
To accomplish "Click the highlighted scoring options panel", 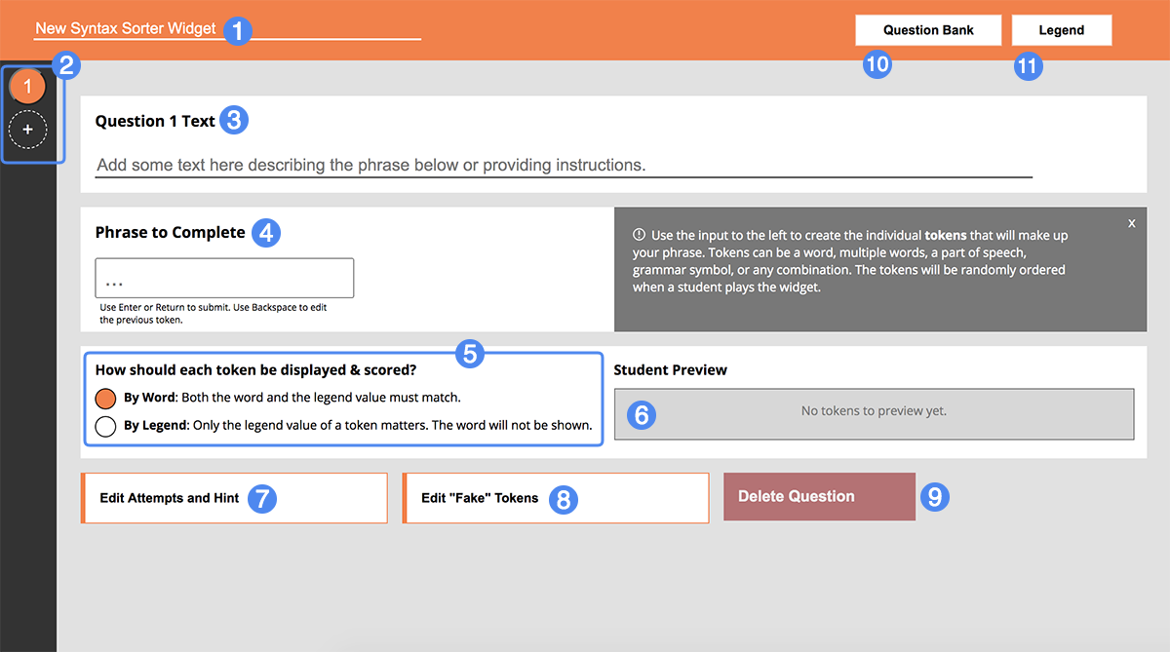I will 343,400.
